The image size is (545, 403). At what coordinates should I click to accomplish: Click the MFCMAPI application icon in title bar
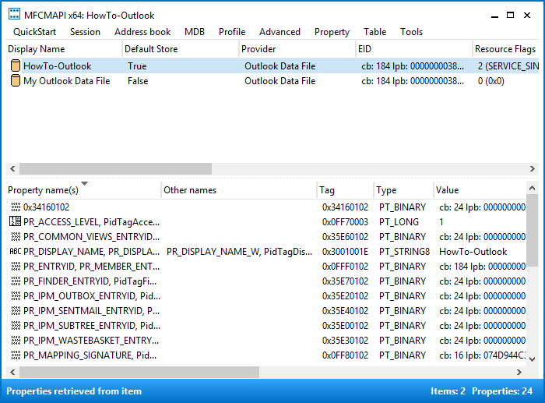coord(14,14)
